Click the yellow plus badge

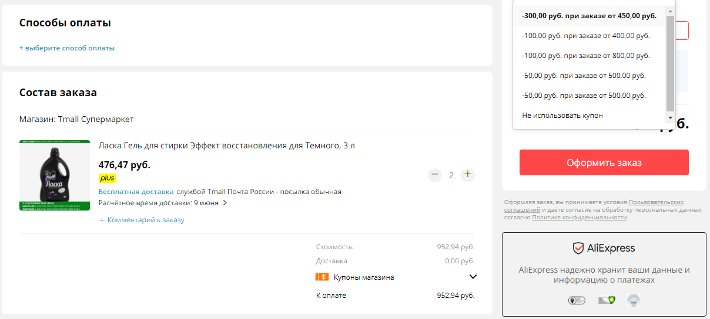(107, 178)
